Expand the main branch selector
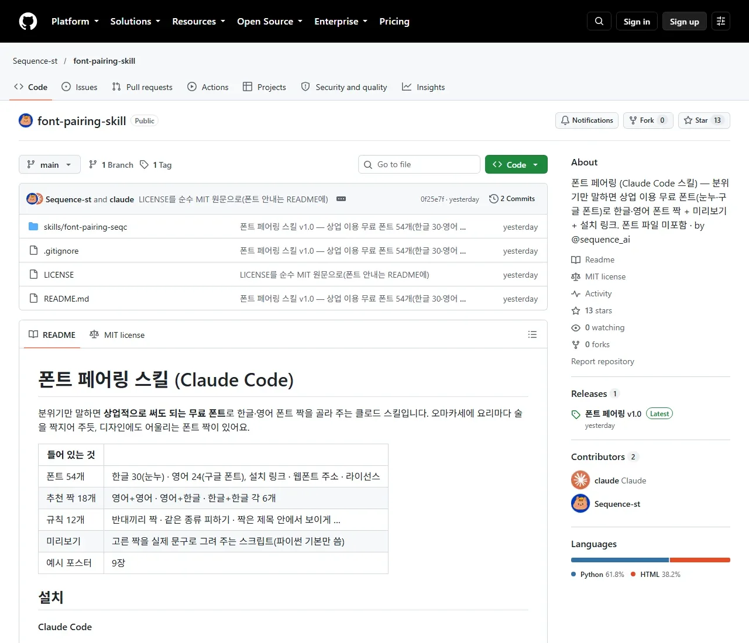The image size is (749, 643). [49, 165]
